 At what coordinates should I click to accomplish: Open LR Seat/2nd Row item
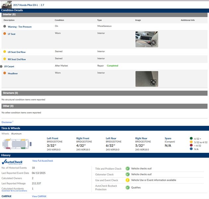point(17,52)
